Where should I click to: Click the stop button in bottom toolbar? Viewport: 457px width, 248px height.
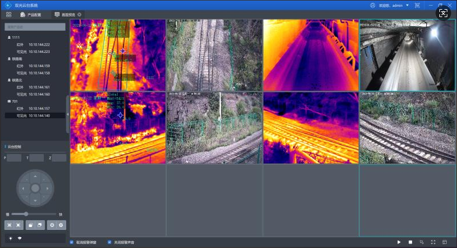point(410,242)
